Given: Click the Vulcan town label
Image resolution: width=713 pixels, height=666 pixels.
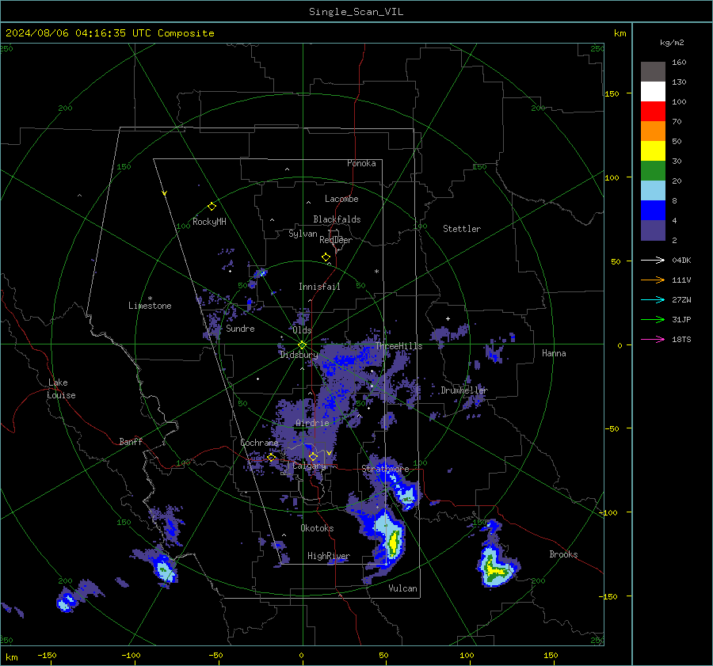Looking at the screenshot, I should coord(402,588).
